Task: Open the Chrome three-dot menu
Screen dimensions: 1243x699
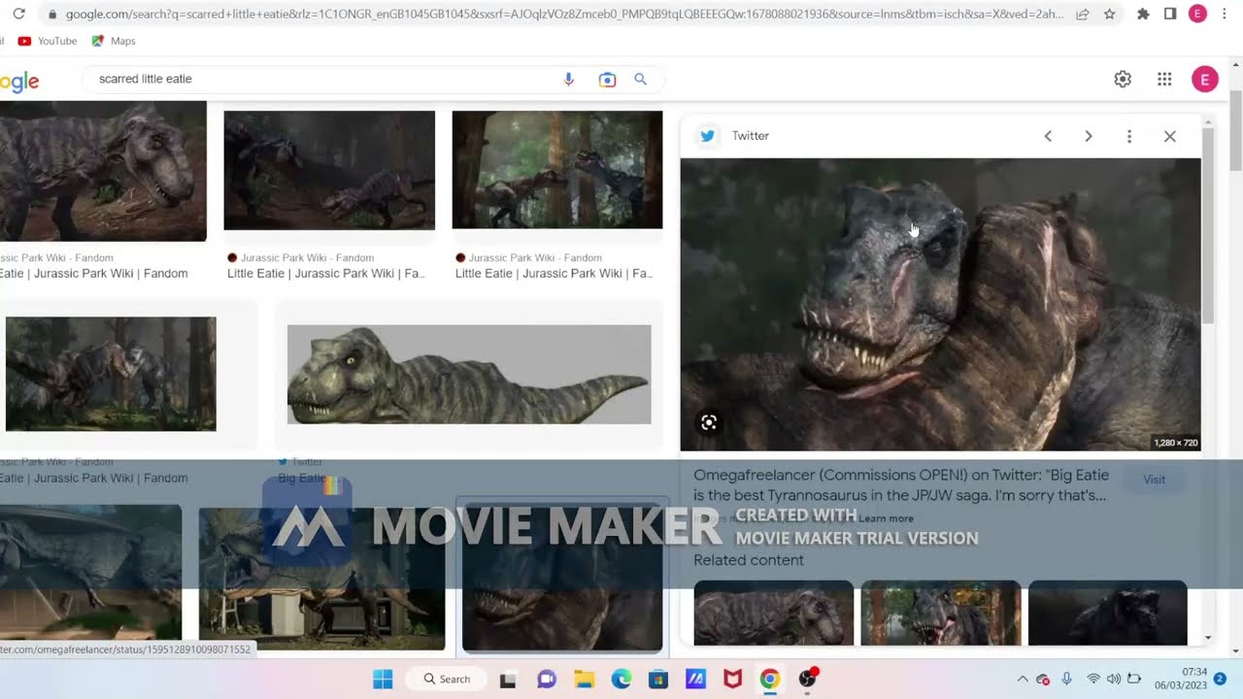Action: pos(1223,15)
